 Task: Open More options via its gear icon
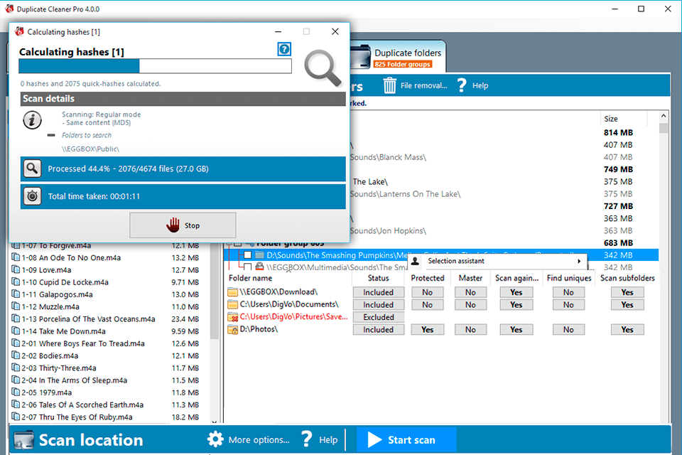pyautogui.click(x=215, y=439)
